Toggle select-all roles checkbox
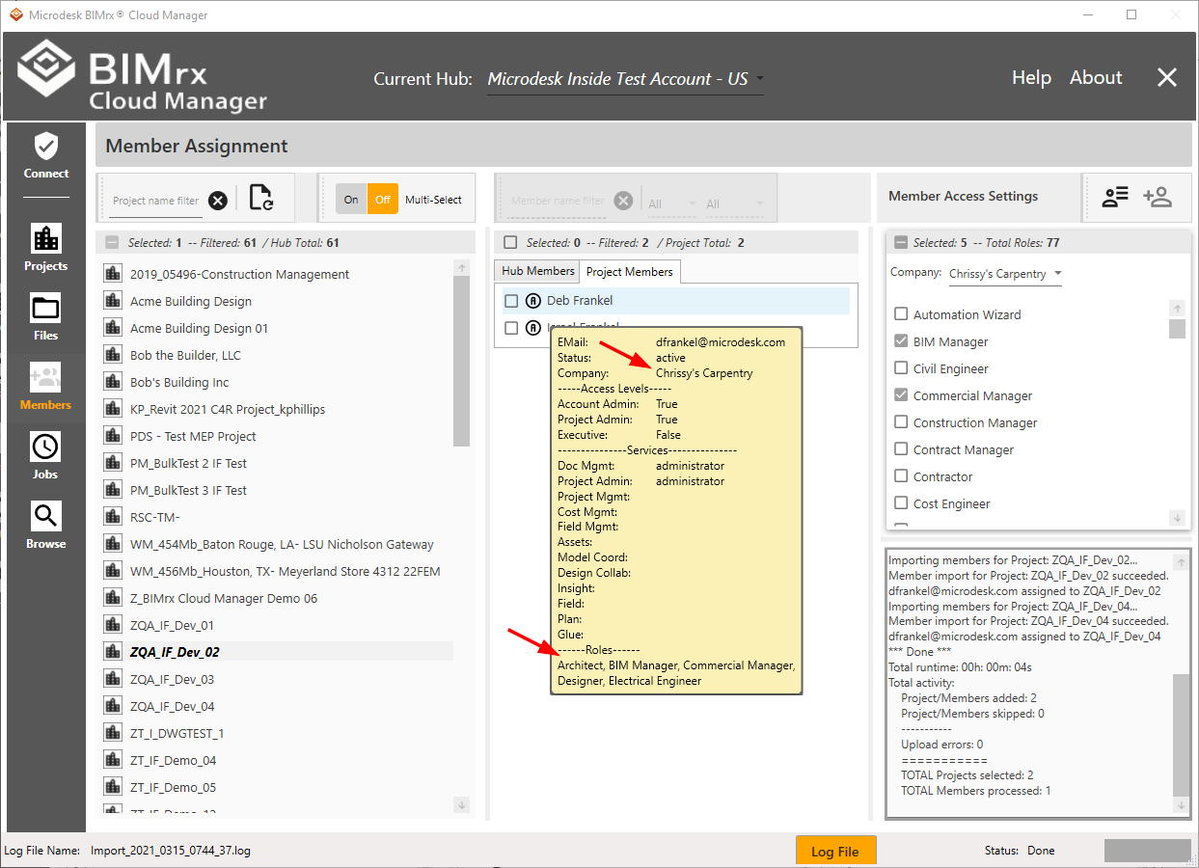 901,243
